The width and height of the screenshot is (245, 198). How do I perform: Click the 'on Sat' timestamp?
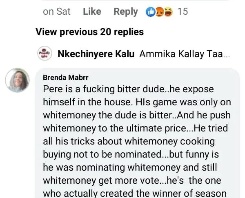pyautogui.click(x=57, y=11)
